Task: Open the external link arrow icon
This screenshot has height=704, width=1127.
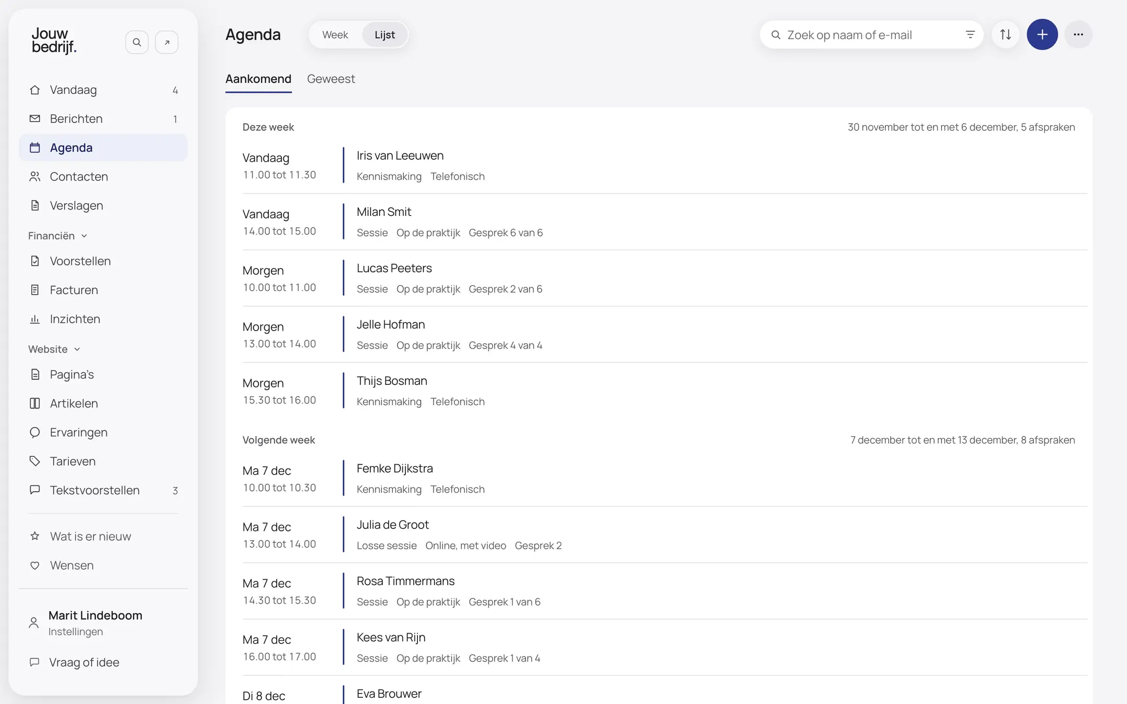Action: pos(167,42)
